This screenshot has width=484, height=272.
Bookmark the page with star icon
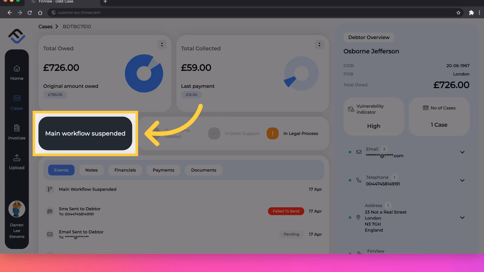coord(458,13)
